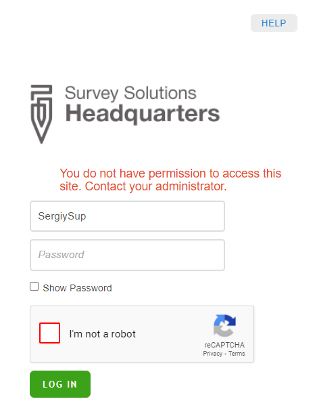317x416 pixels.
Task: Click the 'Contact your administrator' text
Action: [156, 186]
